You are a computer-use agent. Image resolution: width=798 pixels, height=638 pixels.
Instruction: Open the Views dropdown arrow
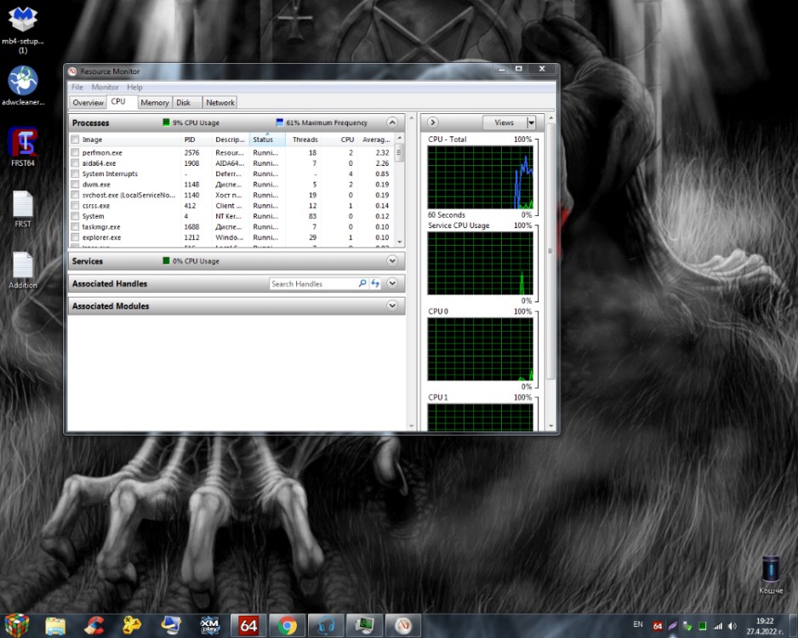(x=531, y=122)
